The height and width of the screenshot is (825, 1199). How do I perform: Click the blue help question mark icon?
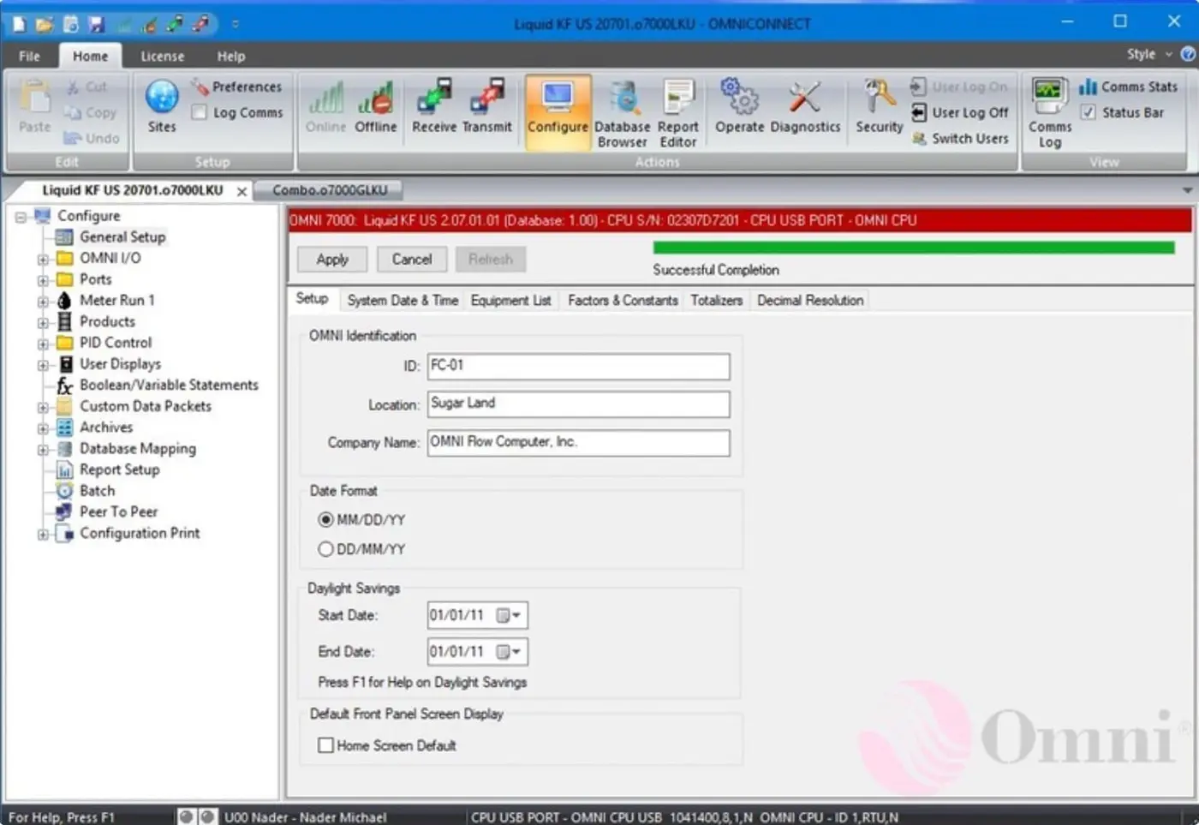tap(1188, 54)
